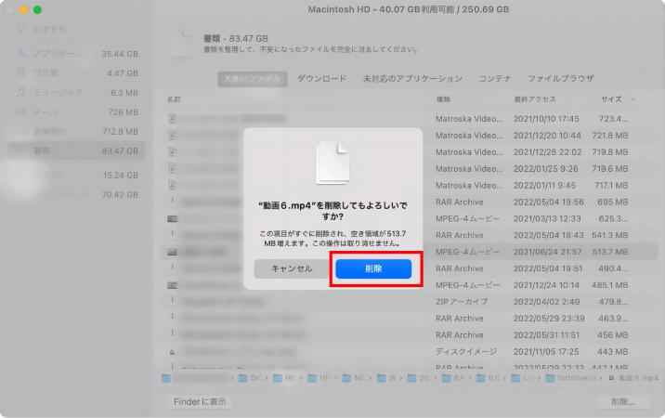Click the ディスクイメージ type cell
The image size is (665, 418).
point(466,352)
